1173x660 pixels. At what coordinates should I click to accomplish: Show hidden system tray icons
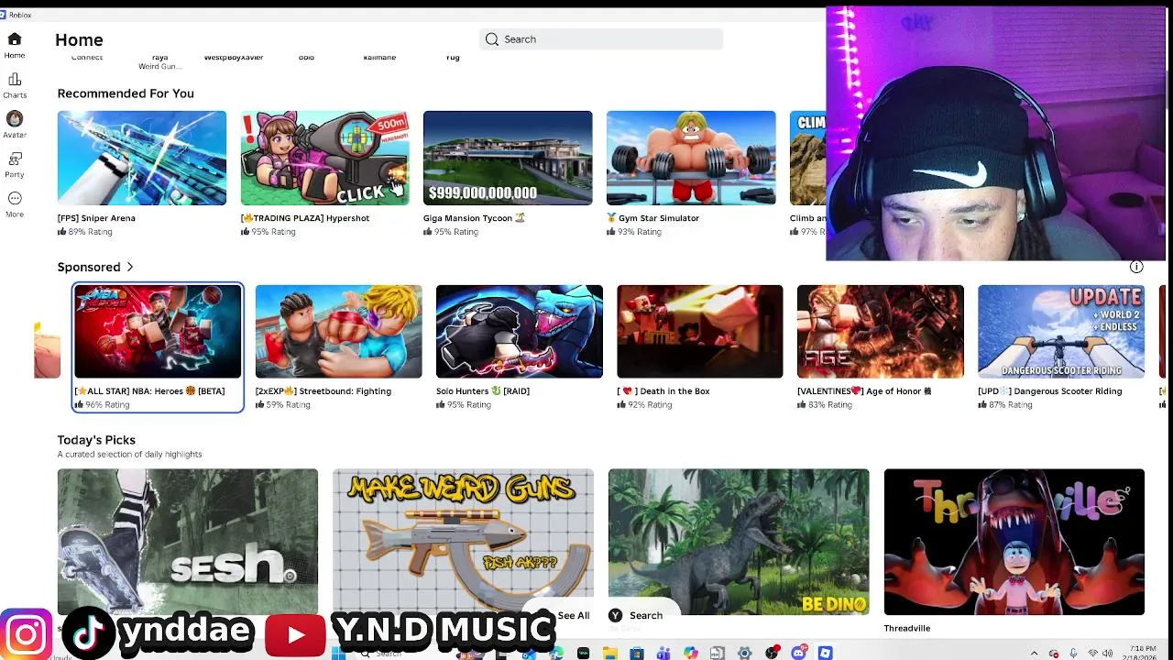pos(1035,654)
